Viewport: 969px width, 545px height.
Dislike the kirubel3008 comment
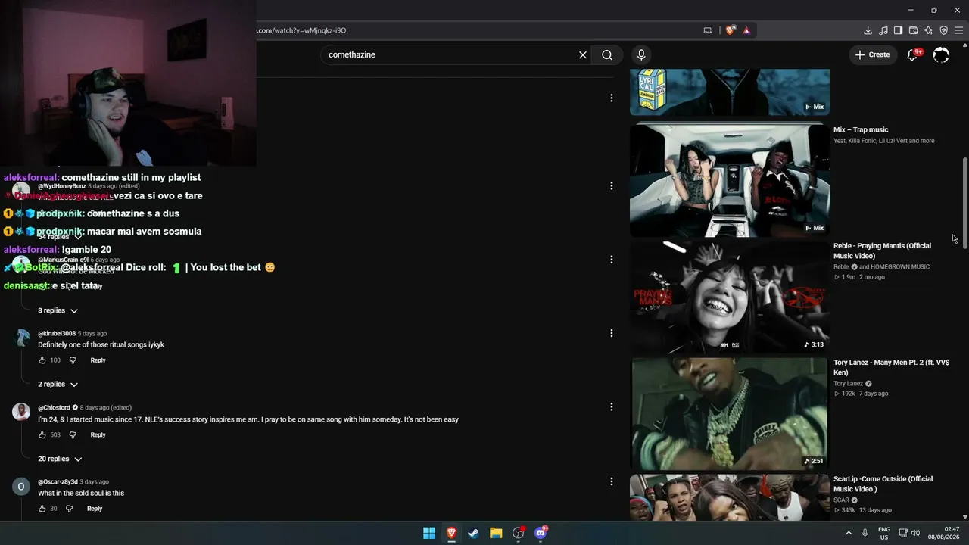click(73, 360)
